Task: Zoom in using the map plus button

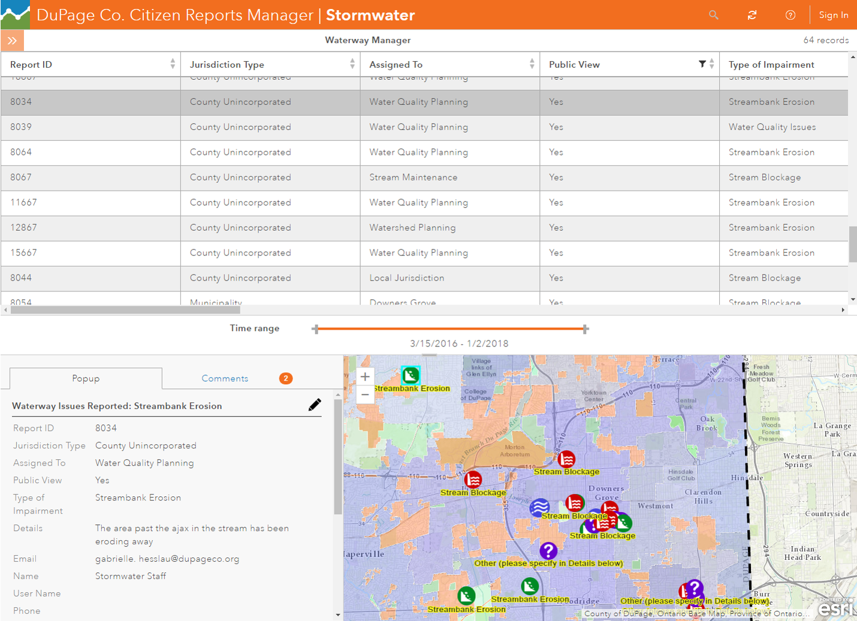Action: [365, 376]
